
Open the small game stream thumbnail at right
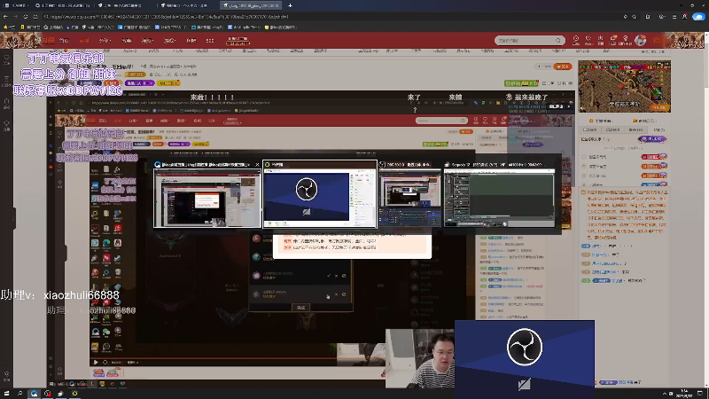[624, 86]
